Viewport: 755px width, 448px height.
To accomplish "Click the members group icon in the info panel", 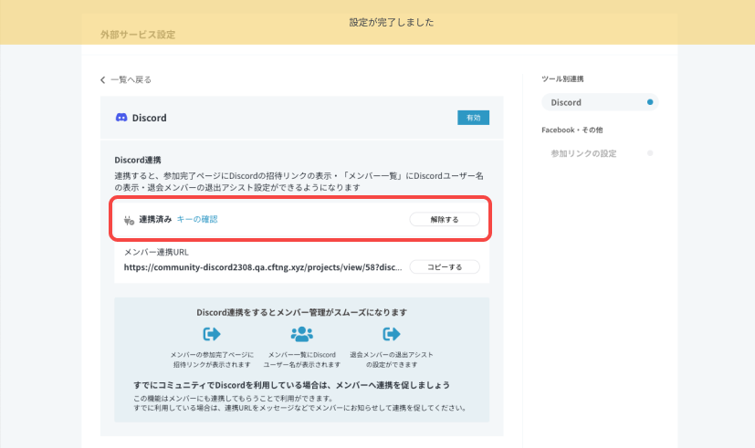I will [301, 334].
